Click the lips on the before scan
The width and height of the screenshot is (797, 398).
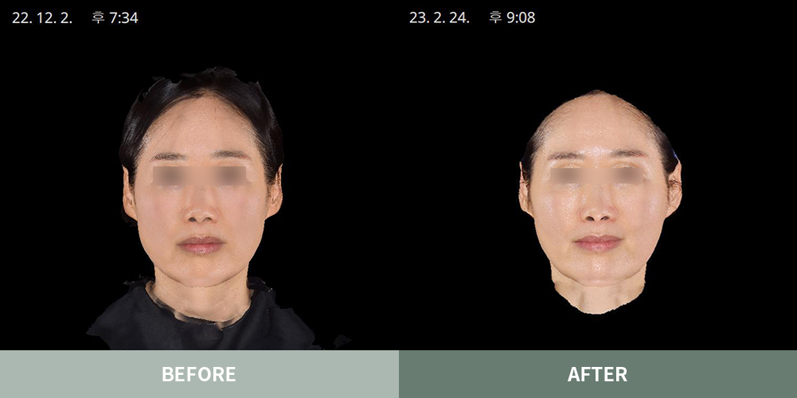pyautogui.click(x=201, y=244)
